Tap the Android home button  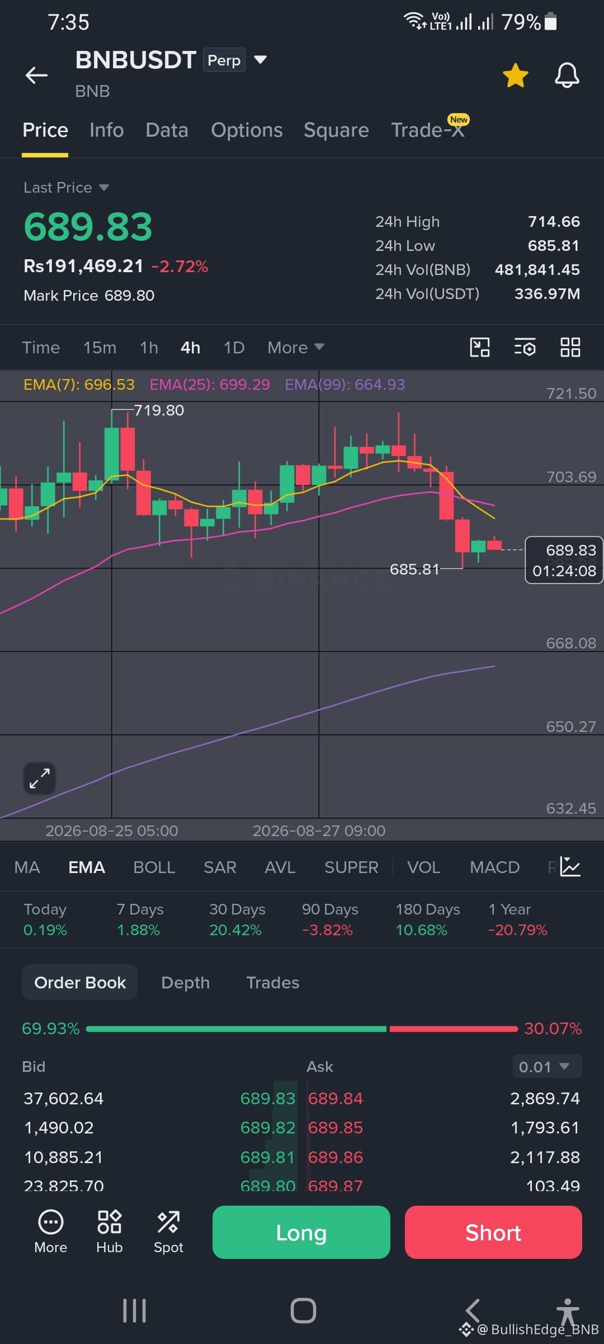[x=303, y=1310]
